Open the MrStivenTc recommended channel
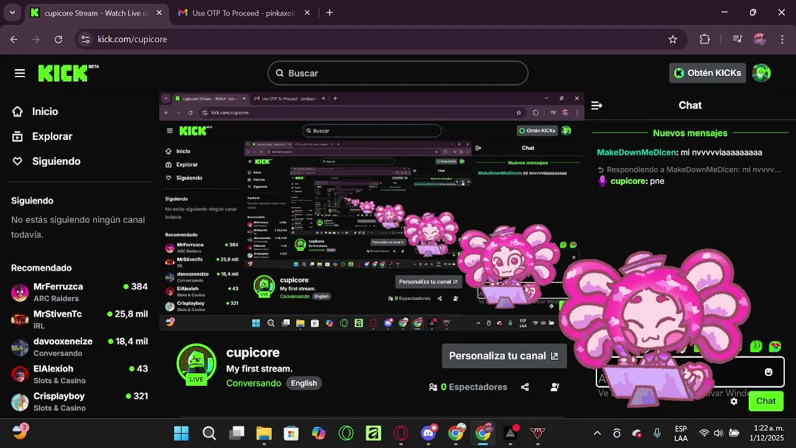Screen dimensions: 796x448 [x=80, y=319]
